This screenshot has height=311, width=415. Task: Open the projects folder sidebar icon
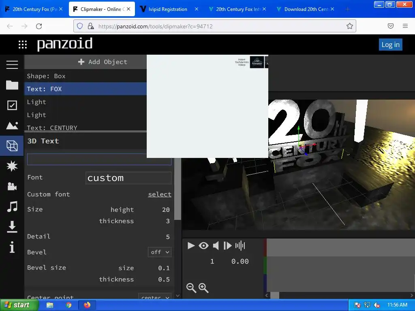pyautogui.click(x=12, y=85)
